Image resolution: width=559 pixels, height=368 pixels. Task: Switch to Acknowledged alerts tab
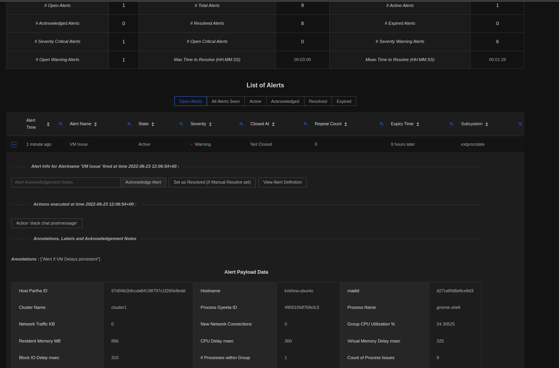point(285,101)
